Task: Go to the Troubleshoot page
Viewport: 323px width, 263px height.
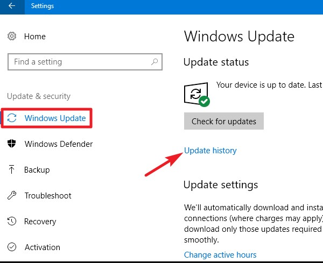Action: pyautogui.click(x=48, y=195)
